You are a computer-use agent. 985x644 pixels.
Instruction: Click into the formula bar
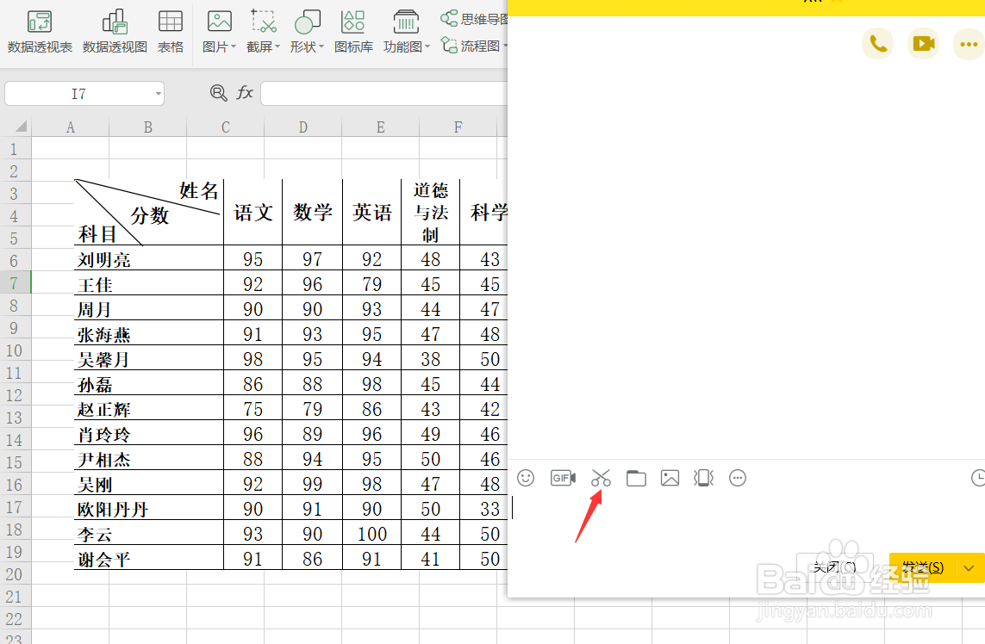pyautogui.click(x=383, y=94)
